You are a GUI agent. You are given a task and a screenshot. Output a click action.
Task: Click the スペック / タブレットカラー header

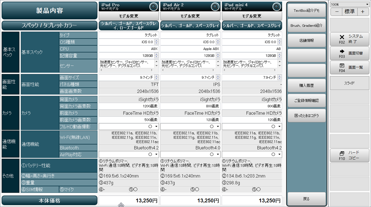tap(49, 26)
